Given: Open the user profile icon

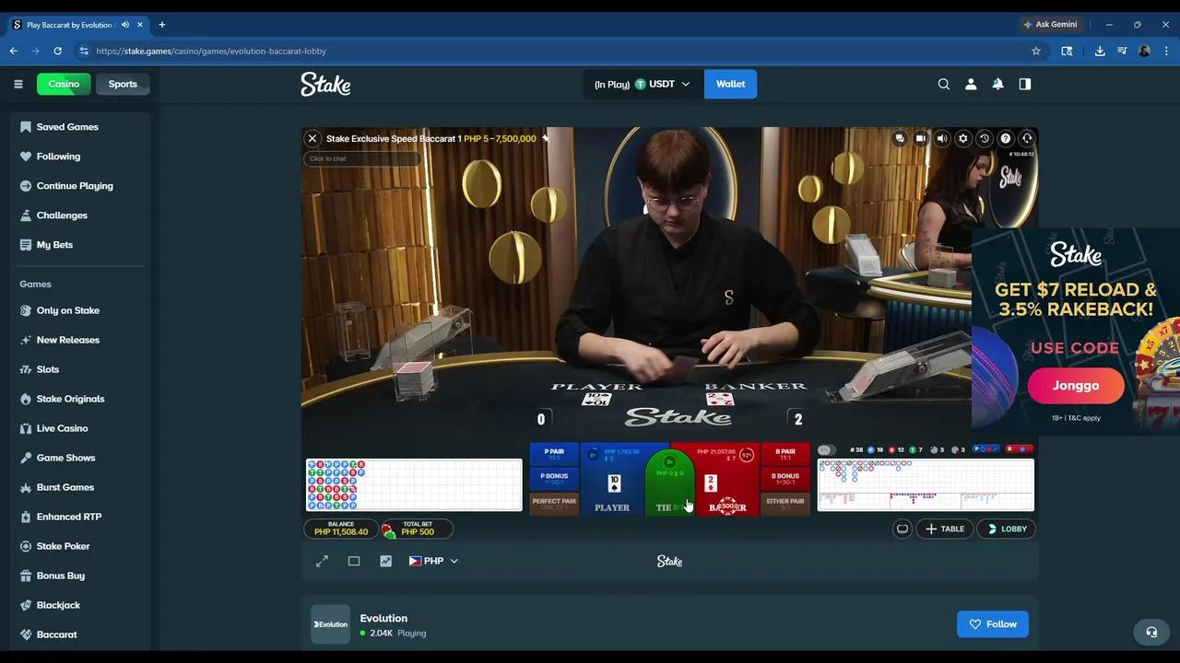Looking at the screenshot, I should click(971, 84).
